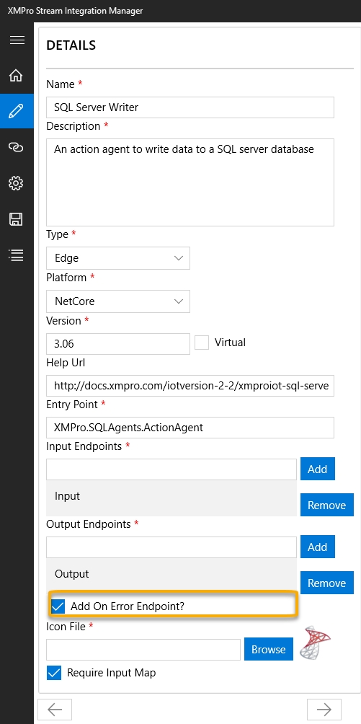Go forward with the right arrow button
361x724 pixels.
tap(324, 710)
